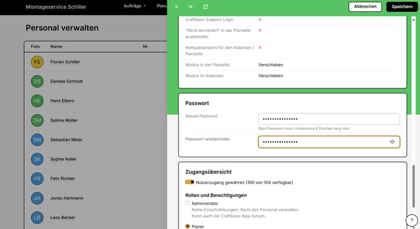Viewport: 420px width, 229px height.
Task: Click Florian Schiller's FS avatar
Action: tap(37, 62)
